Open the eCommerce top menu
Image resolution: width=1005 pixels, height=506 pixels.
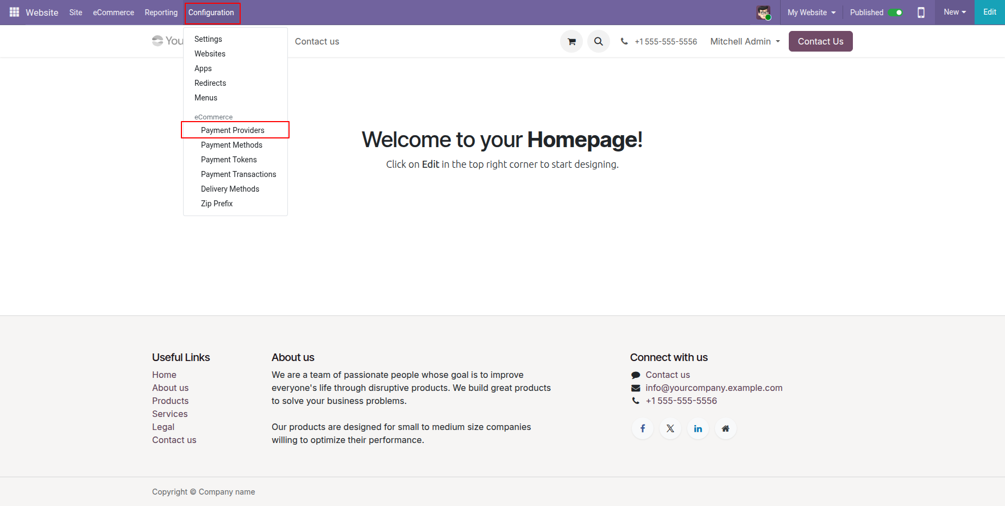click(114, 12)
